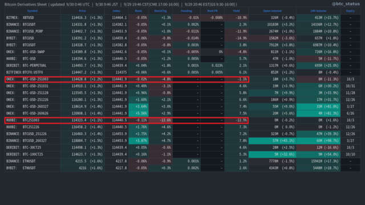
Task: Open the @btc_status handle link
Action: [346, 4]
